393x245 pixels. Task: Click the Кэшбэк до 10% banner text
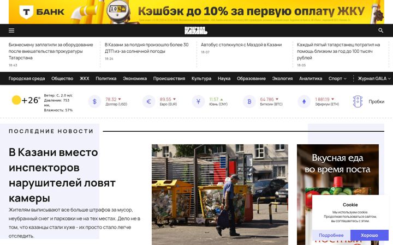point(251,11)
